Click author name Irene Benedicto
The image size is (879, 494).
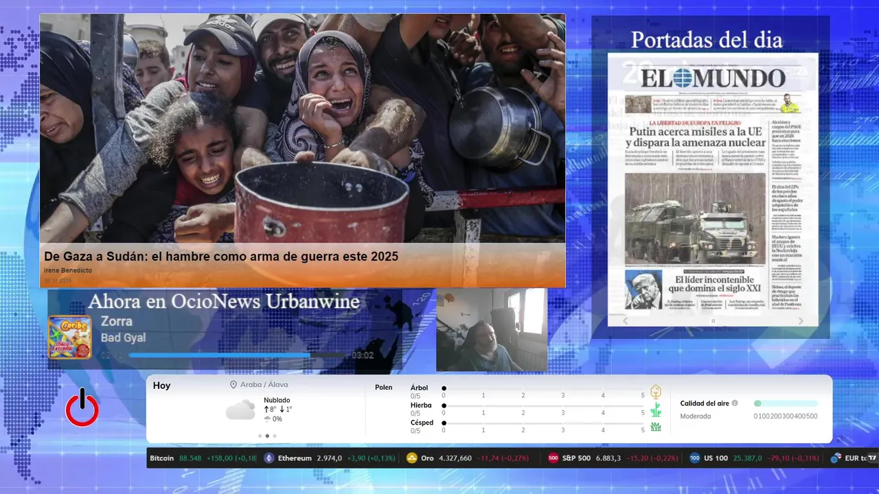coord(68,270)
